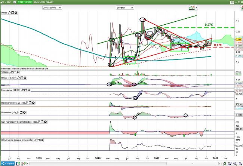
Task: Open the title bar chart menu arrow
Action: pyautogui.click(x=5, y=2)
